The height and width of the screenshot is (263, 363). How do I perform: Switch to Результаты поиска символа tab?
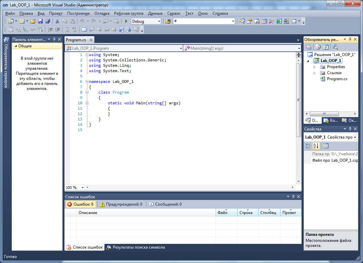(x=136, y=247)
